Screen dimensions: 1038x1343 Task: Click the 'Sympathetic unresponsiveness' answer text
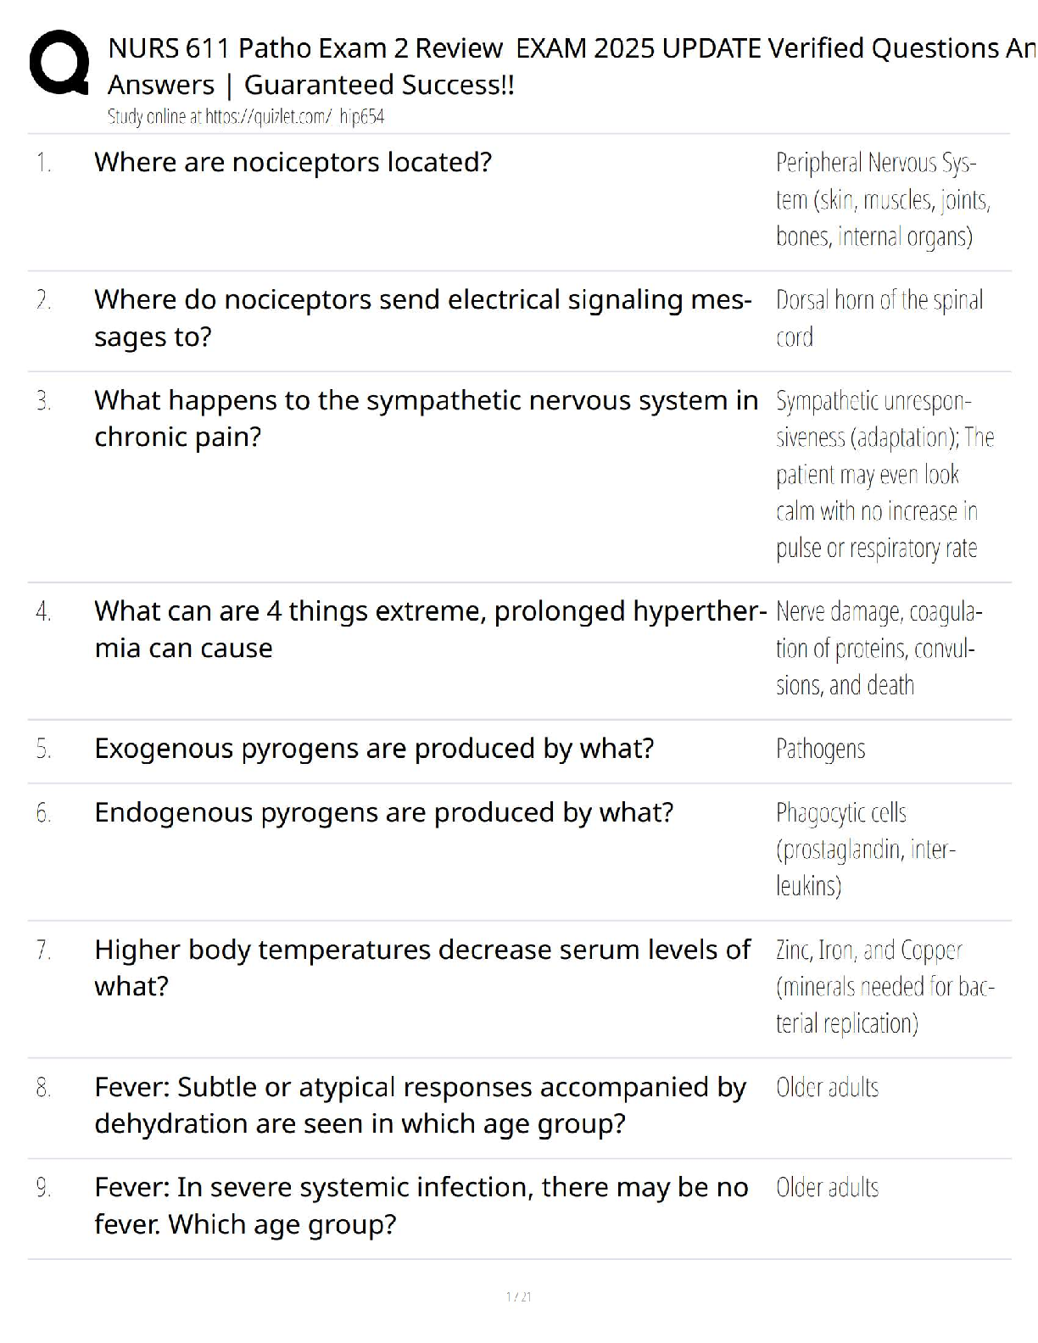pyautogui.click(x=884, y=474)
